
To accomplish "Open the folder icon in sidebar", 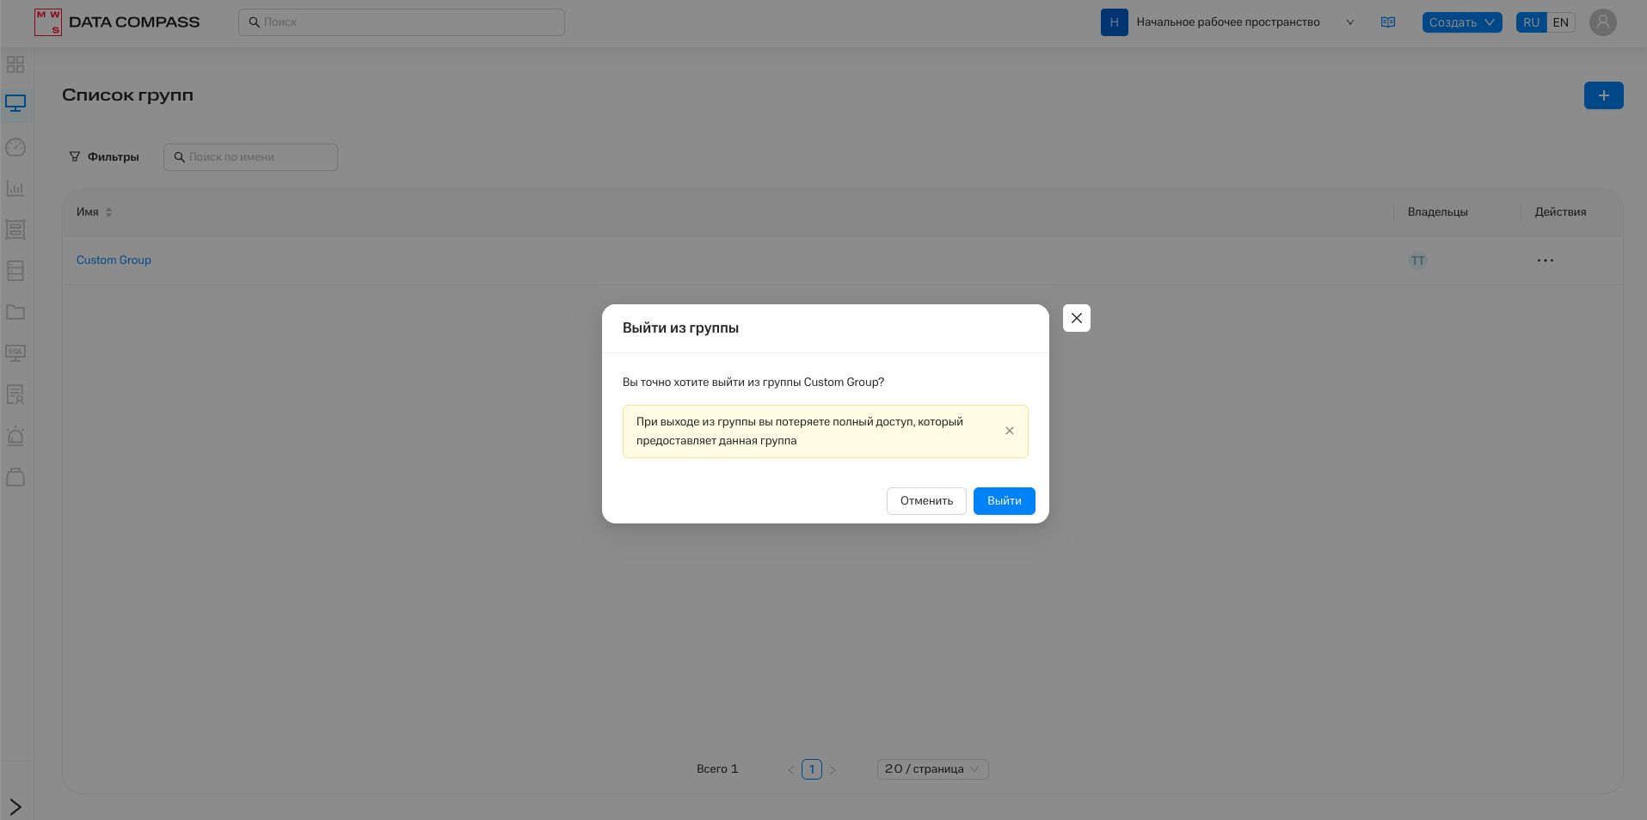I will [x=15, y=312].
